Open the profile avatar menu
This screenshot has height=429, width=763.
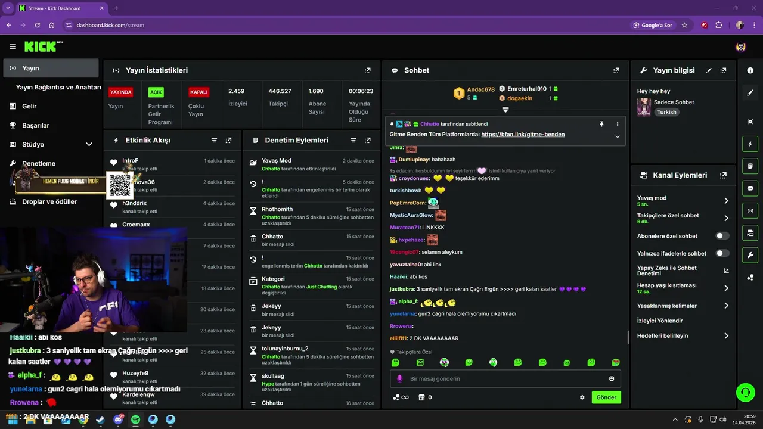[741, 47]
